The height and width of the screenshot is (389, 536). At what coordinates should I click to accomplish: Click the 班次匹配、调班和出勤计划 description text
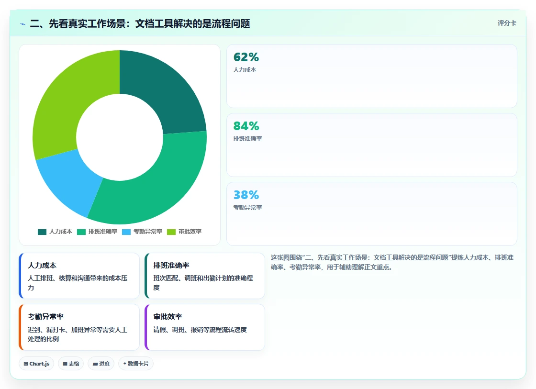click(x=203, y=283)
